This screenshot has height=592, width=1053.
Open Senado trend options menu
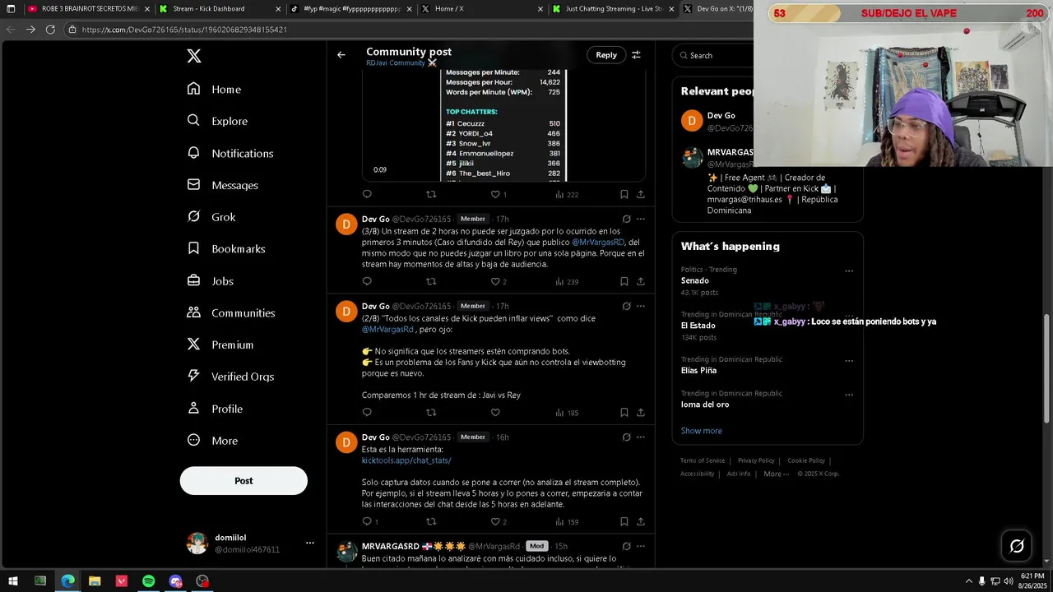point(849,271)
